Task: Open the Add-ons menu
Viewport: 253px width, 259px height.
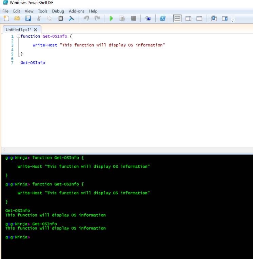Action: [76, 11]
